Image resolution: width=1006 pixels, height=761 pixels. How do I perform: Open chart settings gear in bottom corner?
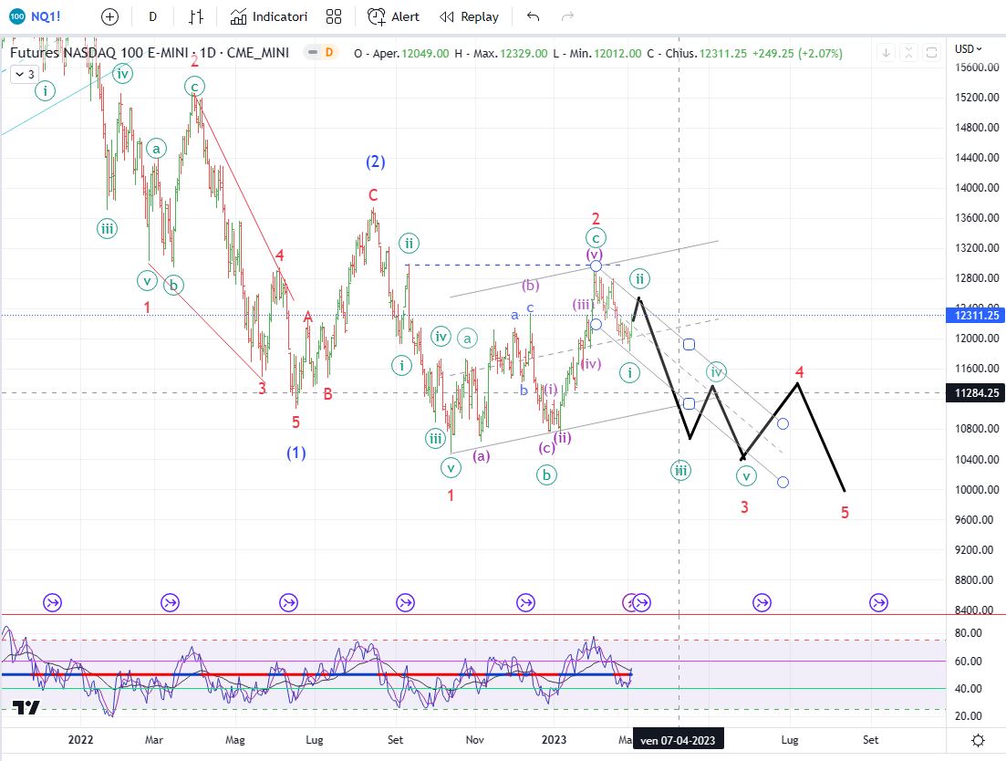click(978, 740)
